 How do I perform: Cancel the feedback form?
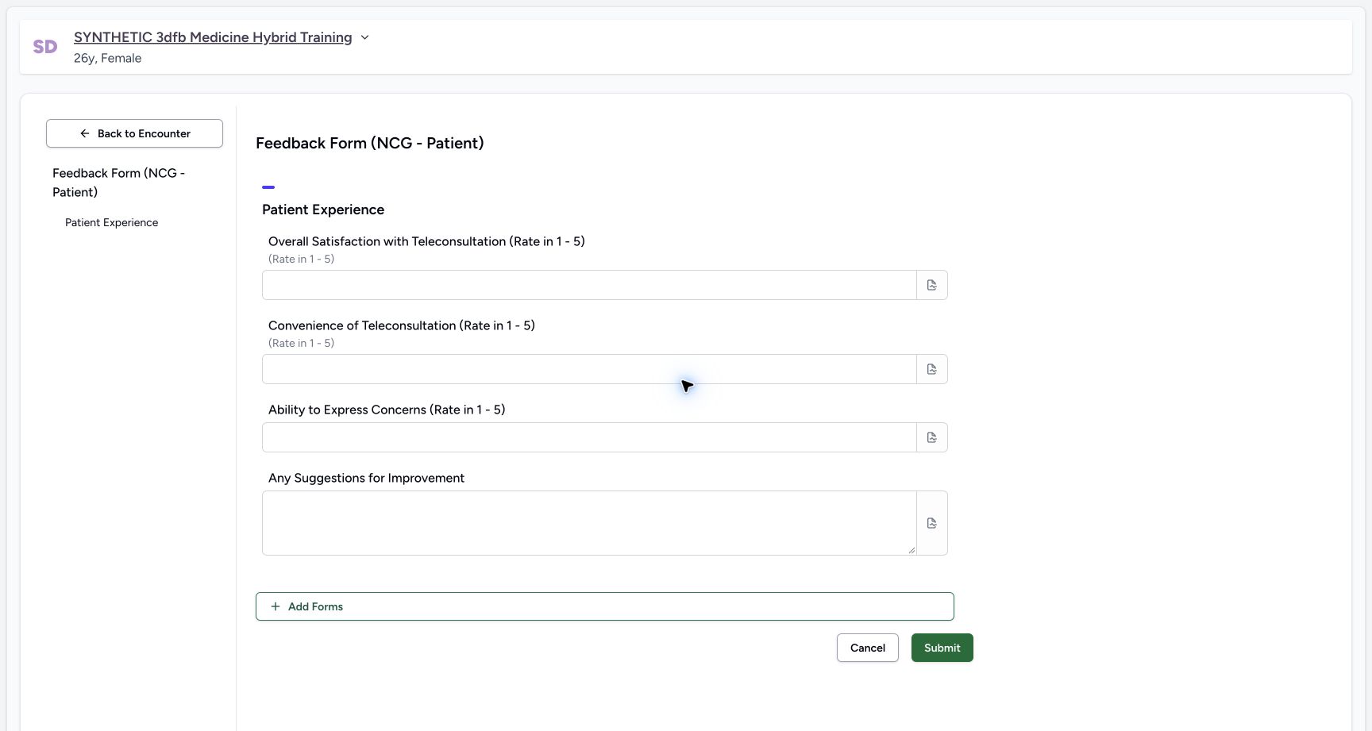(x=868, y=648)
